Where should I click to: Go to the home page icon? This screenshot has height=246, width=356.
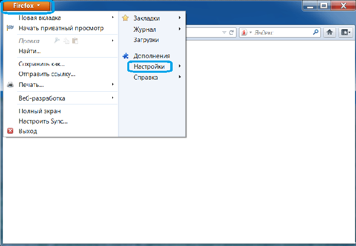tap(330, 33)
